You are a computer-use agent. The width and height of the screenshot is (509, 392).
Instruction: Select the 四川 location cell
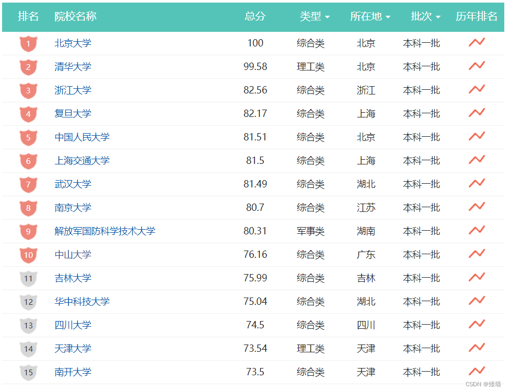366,325
